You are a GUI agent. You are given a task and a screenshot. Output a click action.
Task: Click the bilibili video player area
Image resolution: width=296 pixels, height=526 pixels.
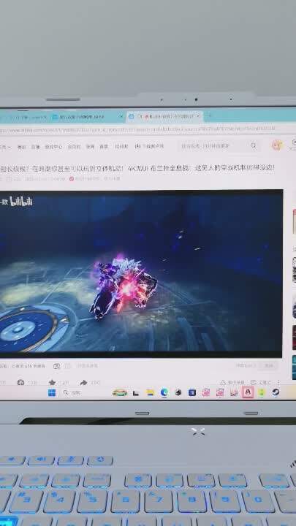141,273
